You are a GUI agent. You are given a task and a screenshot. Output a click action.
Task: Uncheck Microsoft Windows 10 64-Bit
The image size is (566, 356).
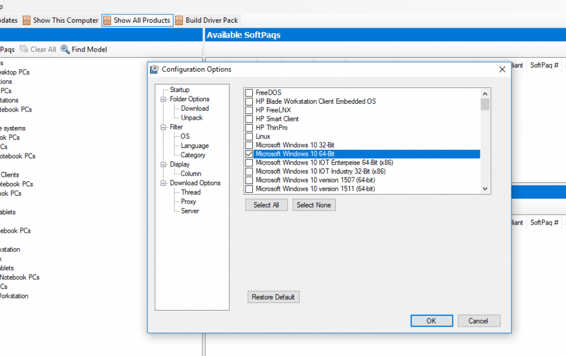249,154
